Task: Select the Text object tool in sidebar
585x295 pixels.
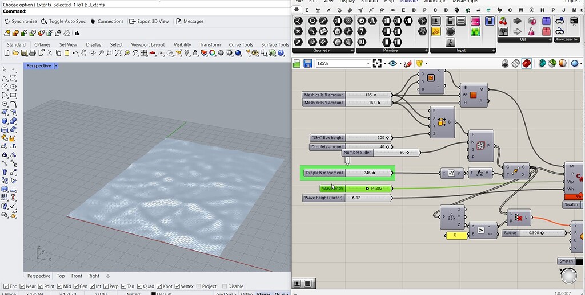Action: [5, 172]
